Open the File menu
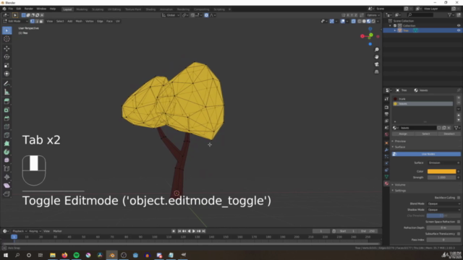 pyautogui.click(x=11, y=9)
